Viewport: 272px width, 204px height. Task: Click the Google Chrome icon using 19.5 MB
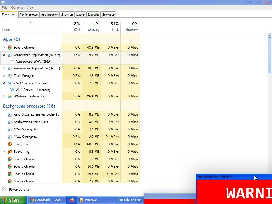tap(10, 174)
